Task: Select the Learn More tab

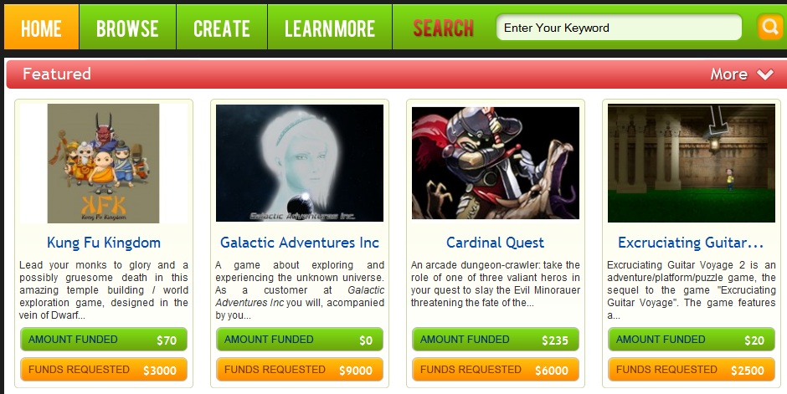Action: point(330,27)
